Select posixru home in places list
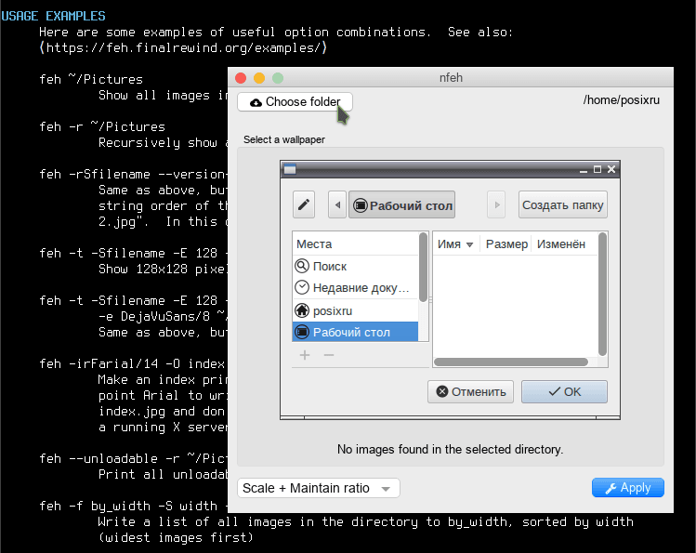The width and height of the screenshot is (696, 553). 356,310
